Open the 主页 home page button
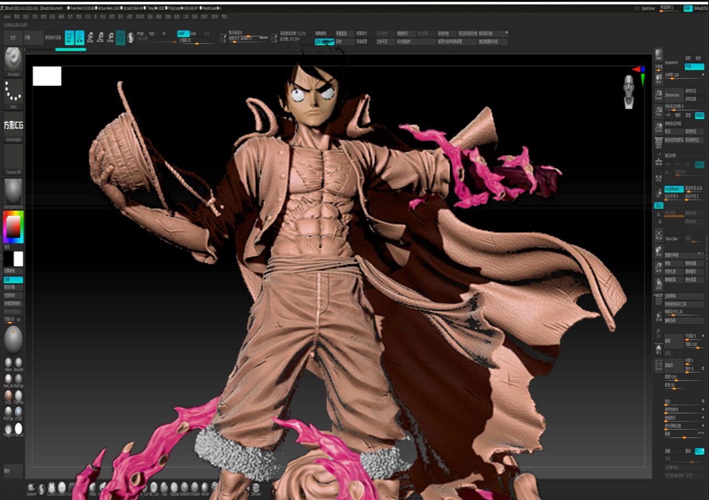709x500 pixels. tap(12, 38)
